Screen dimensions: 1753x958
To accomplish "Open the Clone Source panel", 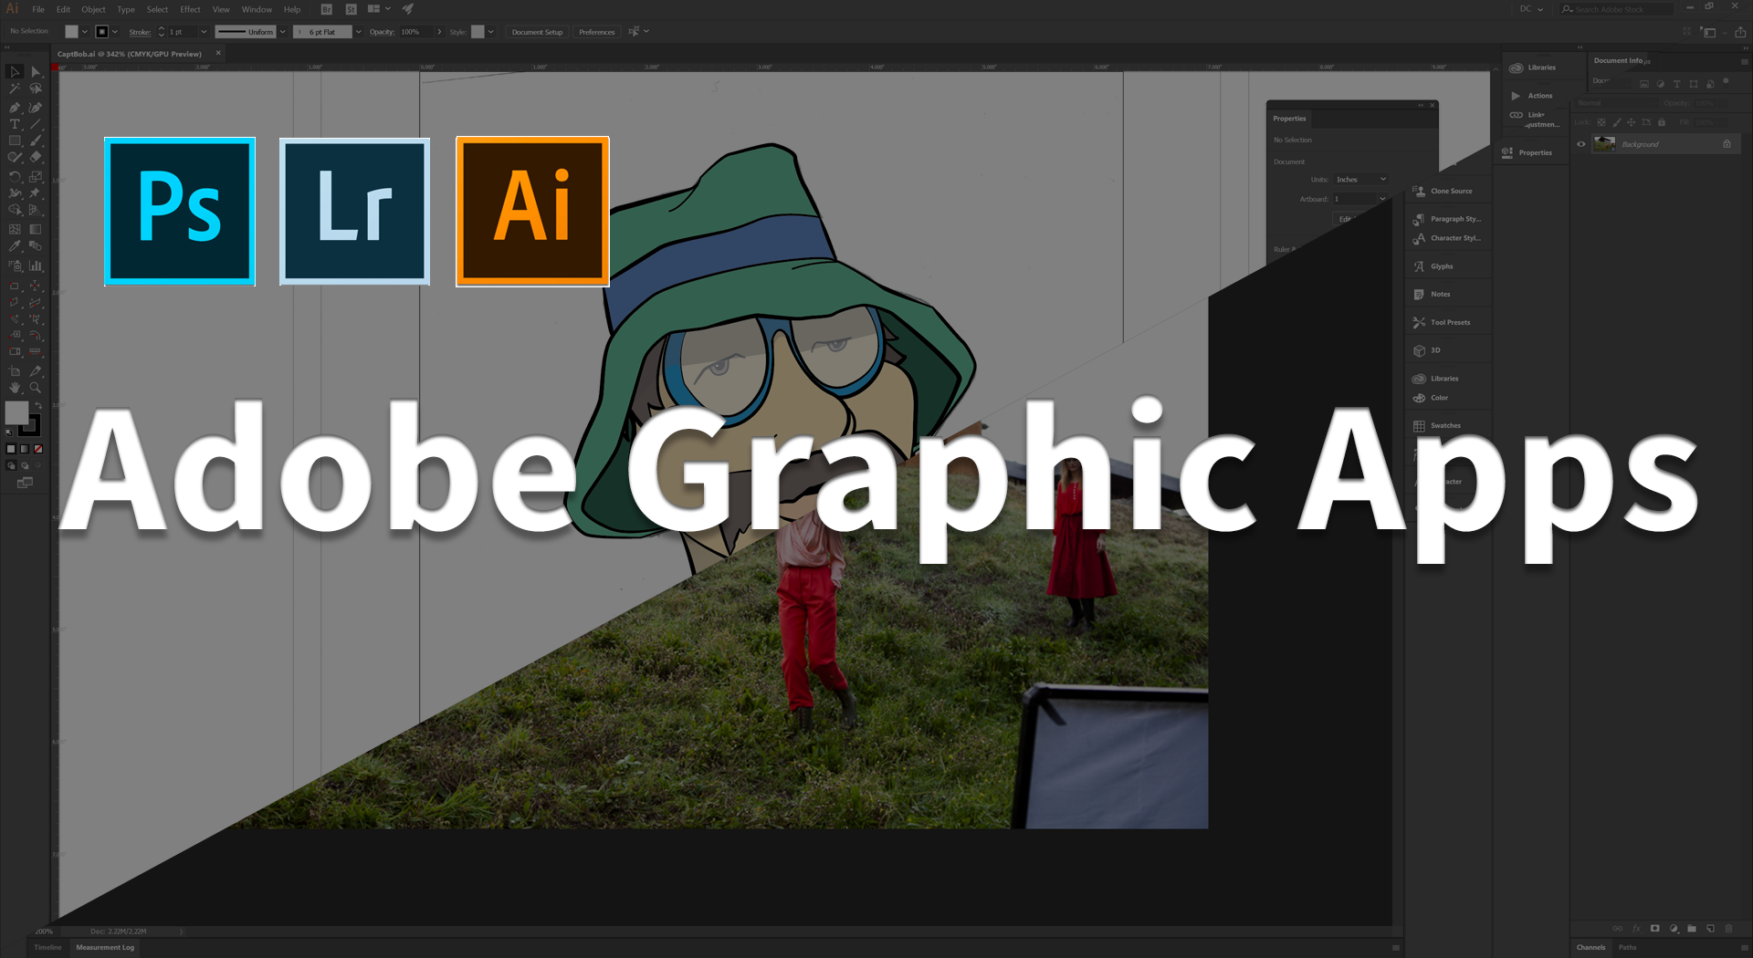I will pyautogui.click(x=1443, y=192).
